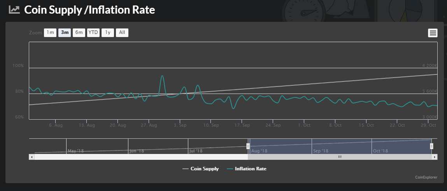Click the scrollbar track left of thumb
Image resolution: width=447 pixels, height=191 pixels.
(x=141, y=157)
